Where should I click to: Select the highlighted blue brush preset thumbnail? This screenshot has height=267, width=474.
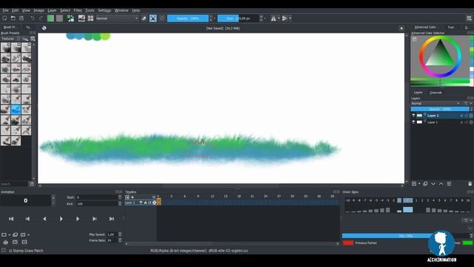[x=16, y=109]
